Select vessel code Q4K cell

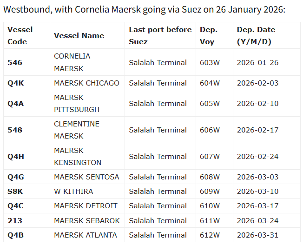(x=15, y=83)
